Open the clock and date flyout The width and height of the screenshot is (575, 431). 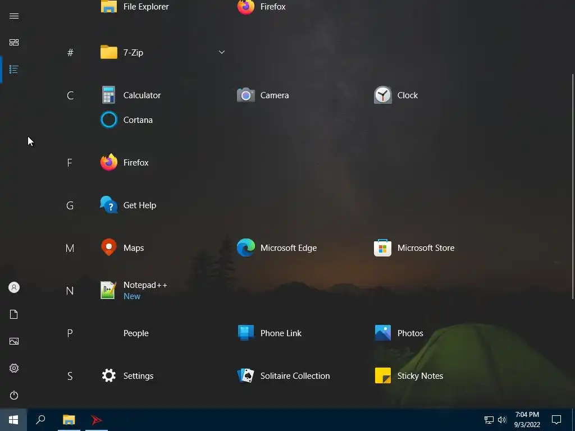pos(527,420)
